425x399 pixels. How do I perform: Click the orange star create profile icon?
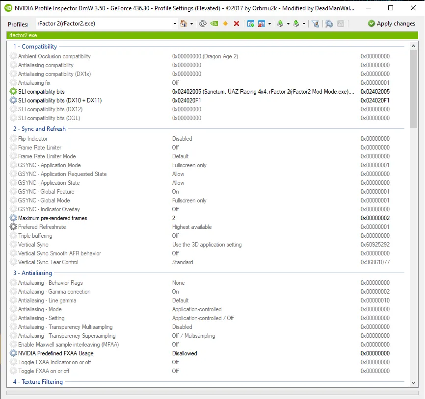click(x=225, y=24)
